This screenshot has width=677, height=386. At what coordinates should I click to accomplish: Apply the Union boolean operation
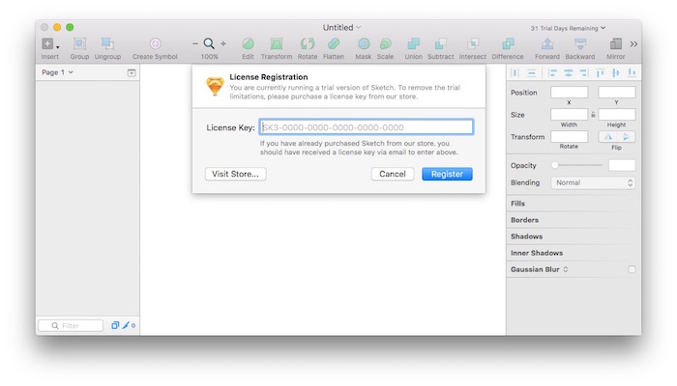tap(413, 43)
